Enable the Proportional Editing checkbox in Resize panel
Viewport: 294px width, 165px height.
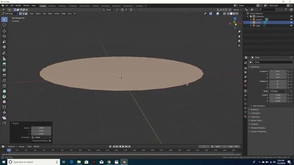pyautogui.click(x=50, y=141)
